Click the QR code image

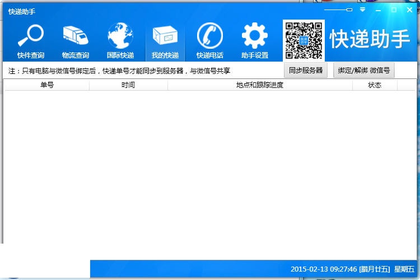click(304, 40)
